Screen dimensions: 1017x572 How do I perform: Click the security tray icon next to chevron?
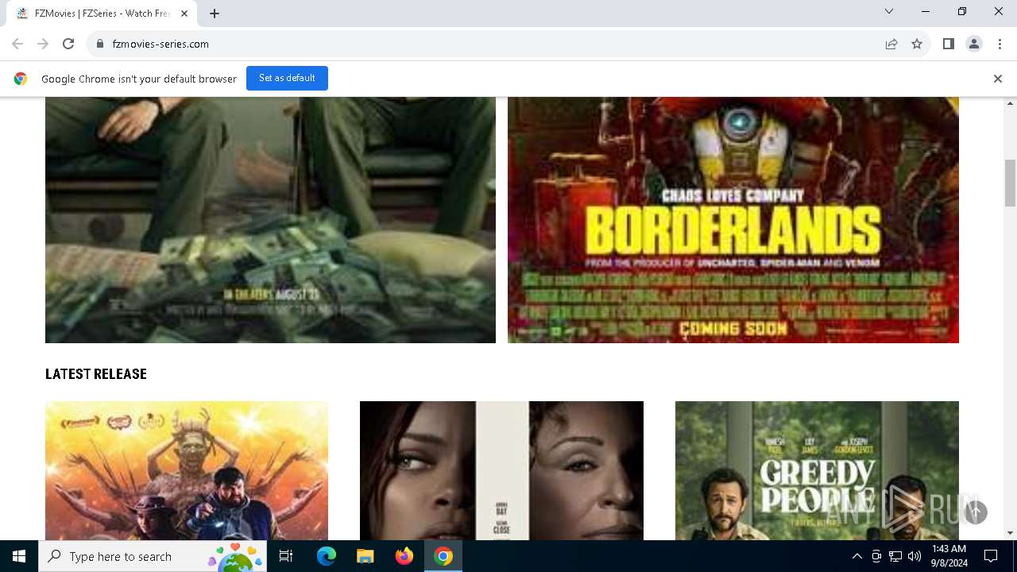point(876,556)
